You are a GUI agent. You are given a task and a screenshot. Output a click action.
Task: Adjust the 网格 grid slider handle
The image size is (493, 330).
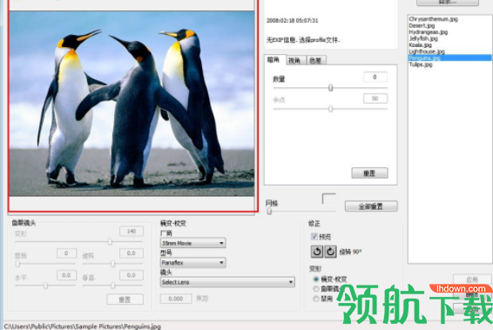tap(269, 212)
